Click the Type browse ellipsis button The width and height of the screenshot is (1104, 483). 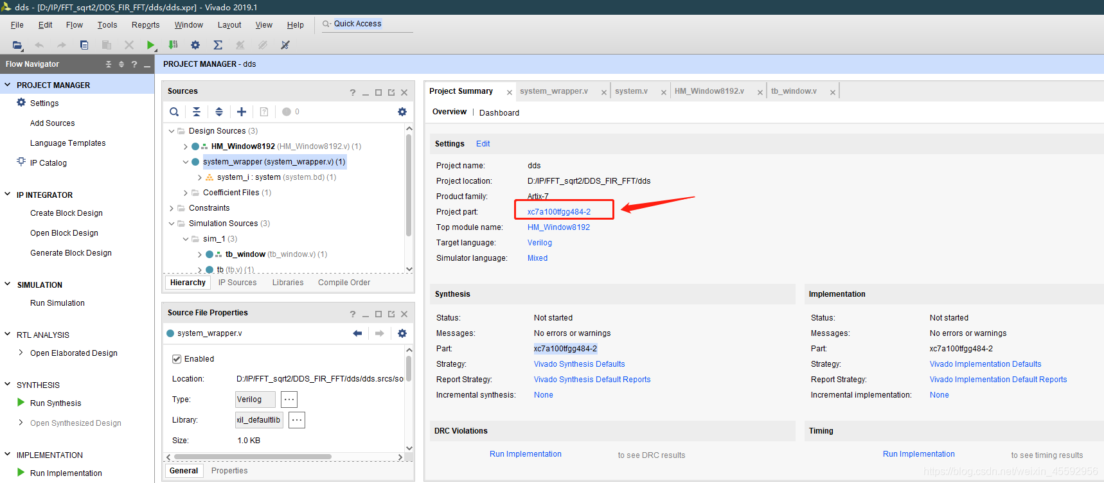[x=289, y=400]
